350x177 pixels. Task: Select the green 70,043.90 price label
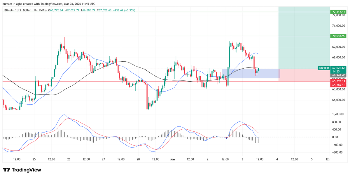point(339,36)
